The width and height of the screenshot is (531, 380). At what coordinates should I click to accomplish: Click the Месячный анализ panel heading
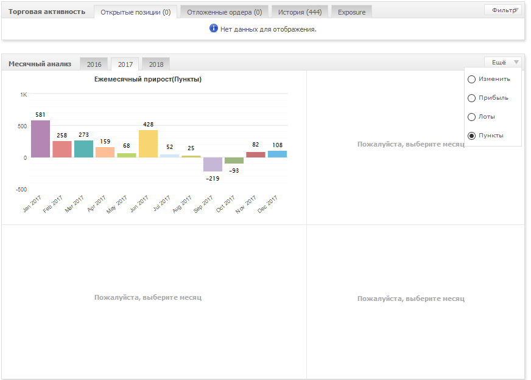coord(40,64)
